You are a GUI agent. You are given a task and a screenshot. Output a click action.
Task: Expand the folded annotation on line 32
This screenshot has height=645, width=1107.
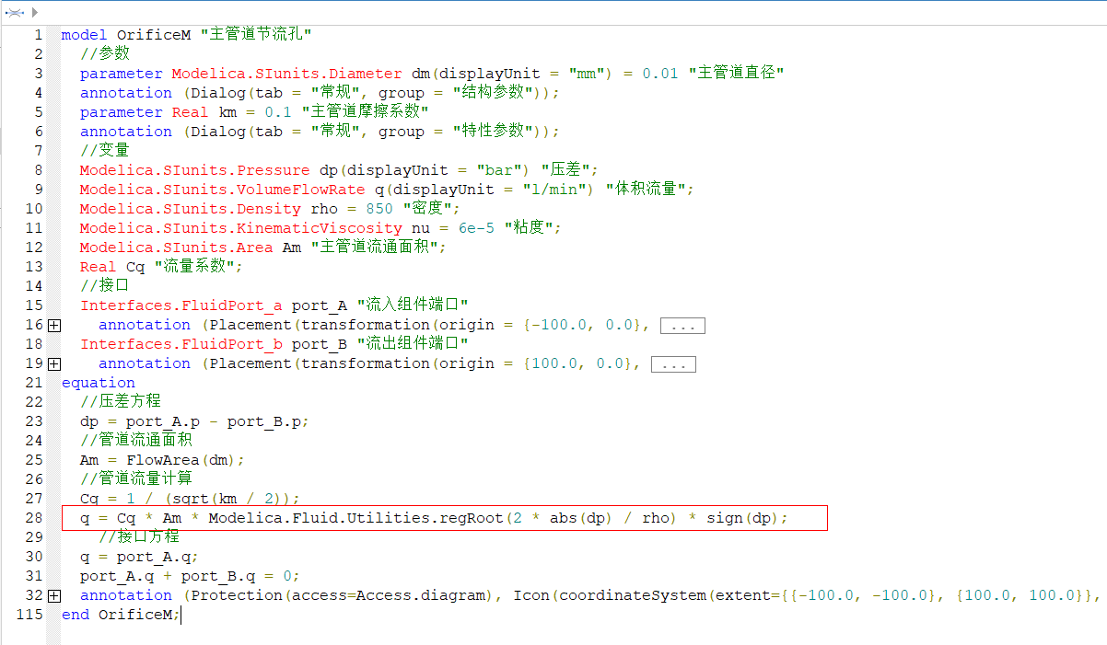(x=54, y=595)
